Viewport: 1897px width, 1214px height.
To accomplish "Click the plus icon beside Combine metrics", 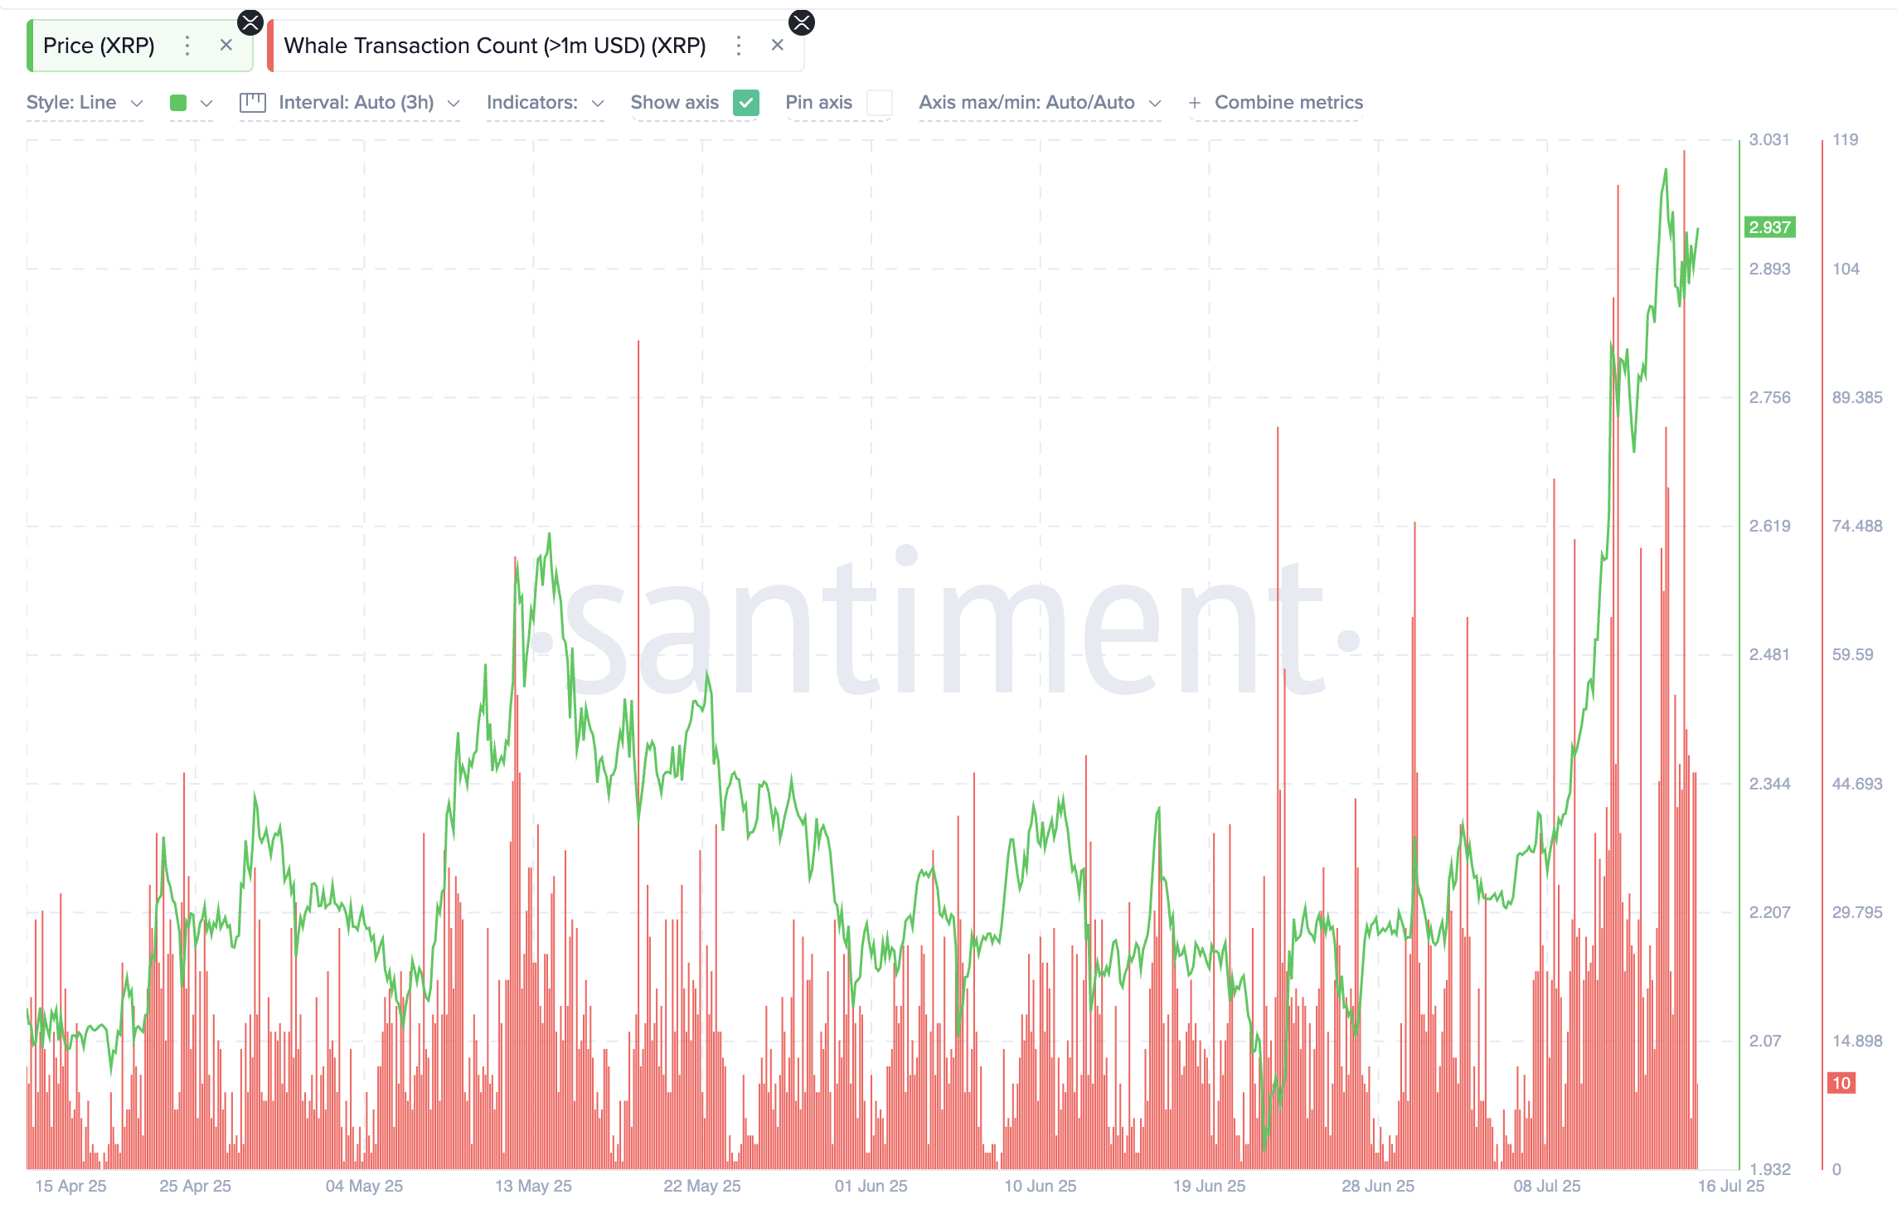I will (x=1194, y=103).
